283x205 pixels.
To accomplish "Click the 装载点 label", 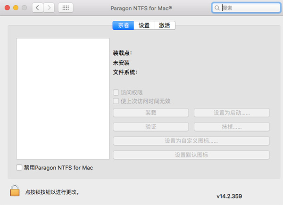I will 122,53.
